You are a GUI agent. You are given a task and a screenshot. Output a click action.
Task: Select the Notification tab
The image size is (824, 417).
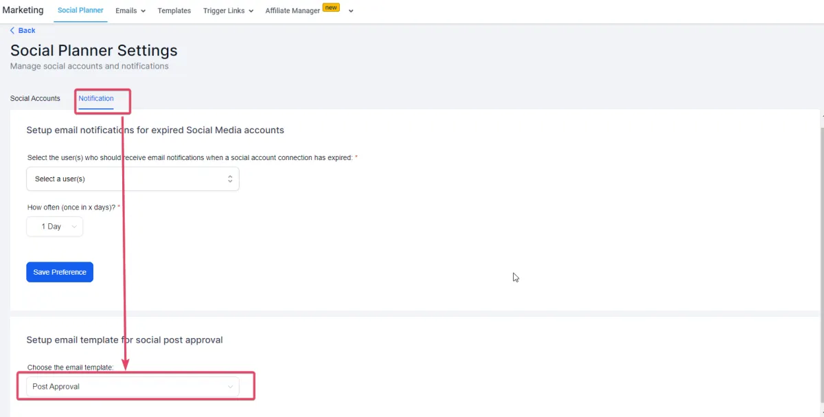96,98
